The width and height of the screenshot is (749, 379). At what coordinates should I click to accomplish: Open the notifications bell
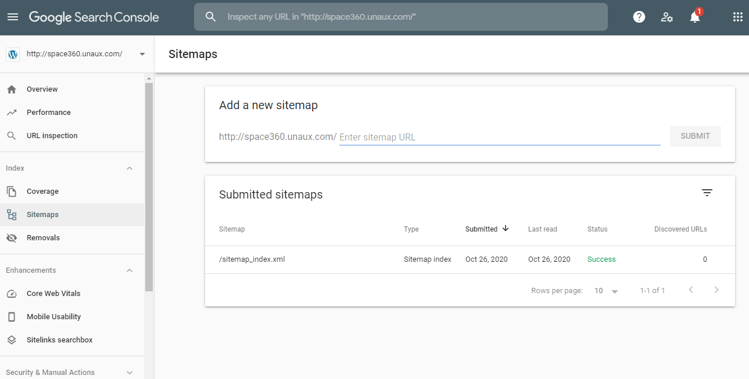coord(694,17)
